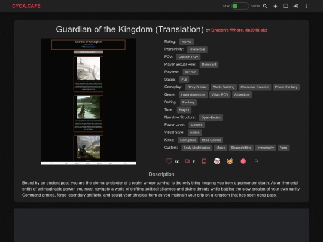The width and height of the screenshot is (323, 242).
Task: Click the like count 72
Action: point(176,161)
